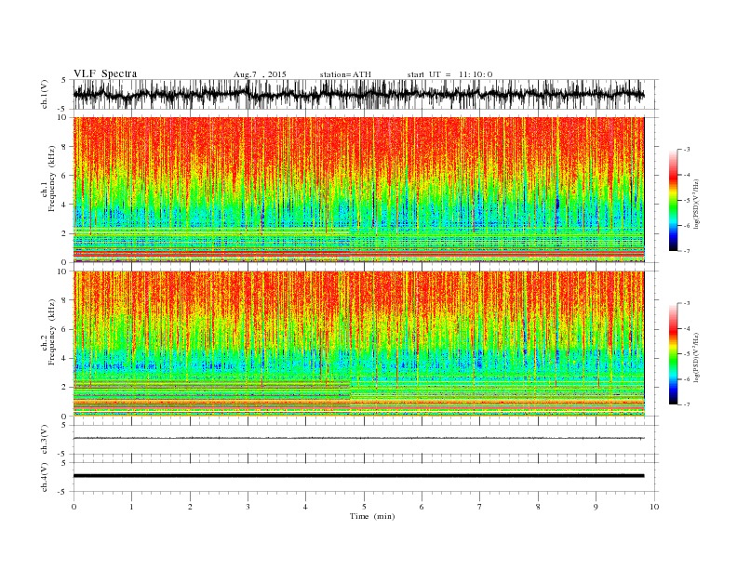Click the "-7" label on ch.2 color scale
Screen dimensions: 737x569
[x=686, y=404]
